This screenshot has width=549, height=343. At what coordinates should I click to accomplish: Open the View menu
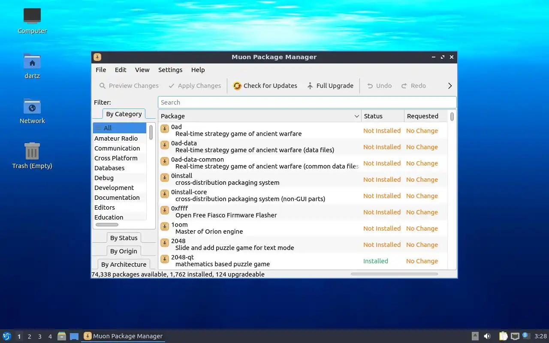tap(142, 70)
